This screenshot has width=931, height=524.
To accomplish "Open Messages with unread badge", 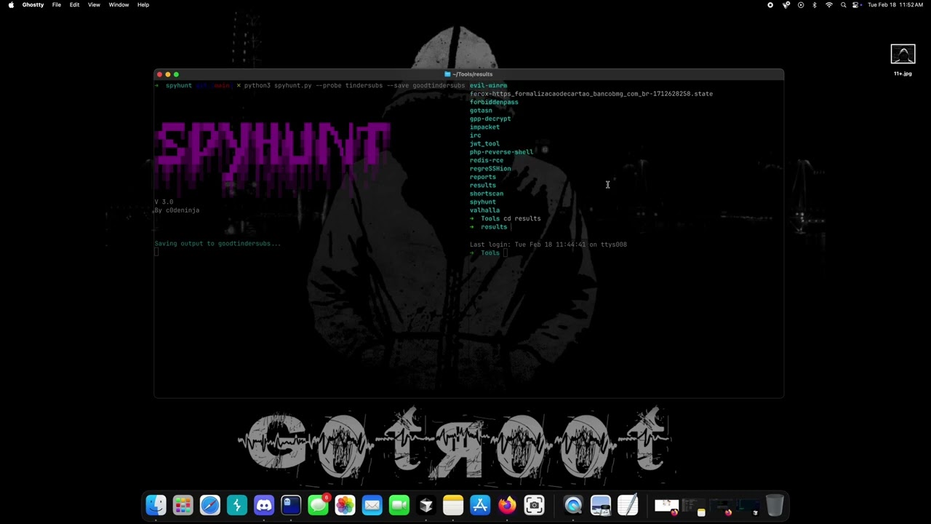I will [318, 505].
